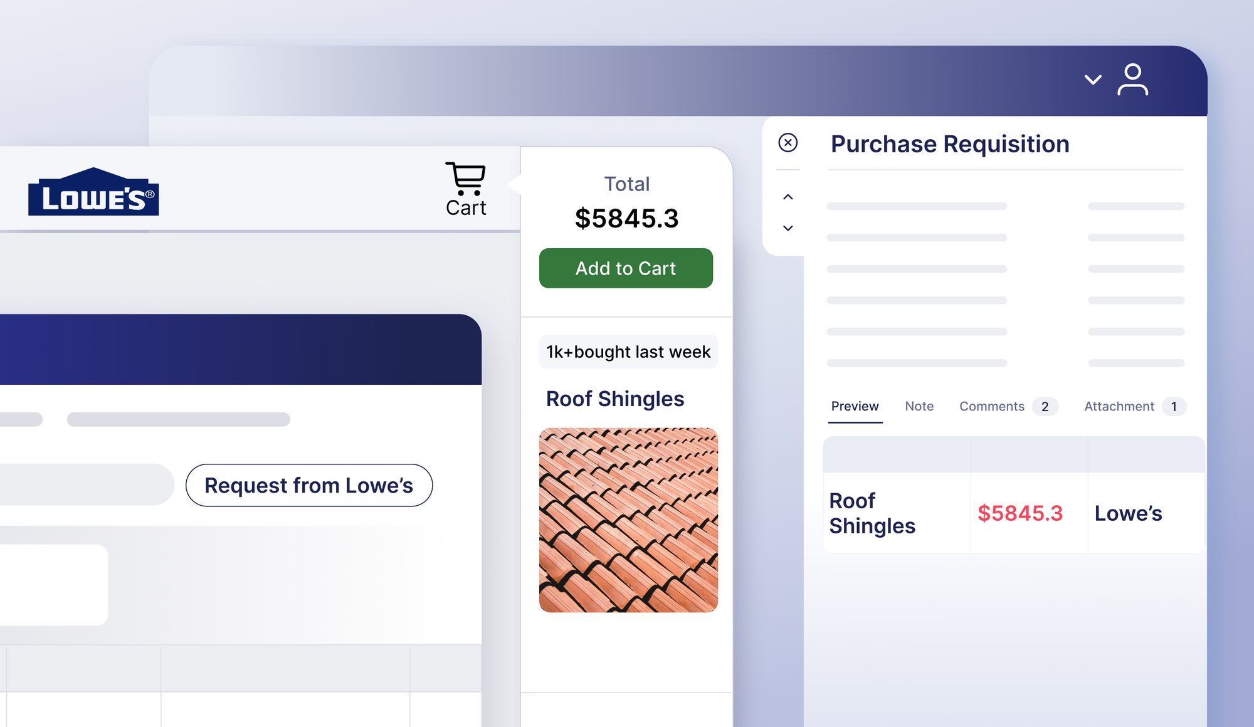Expand the requisition with the down chevron
The width and height of the screenshot is (1254, 727).
tap(788, 228)
